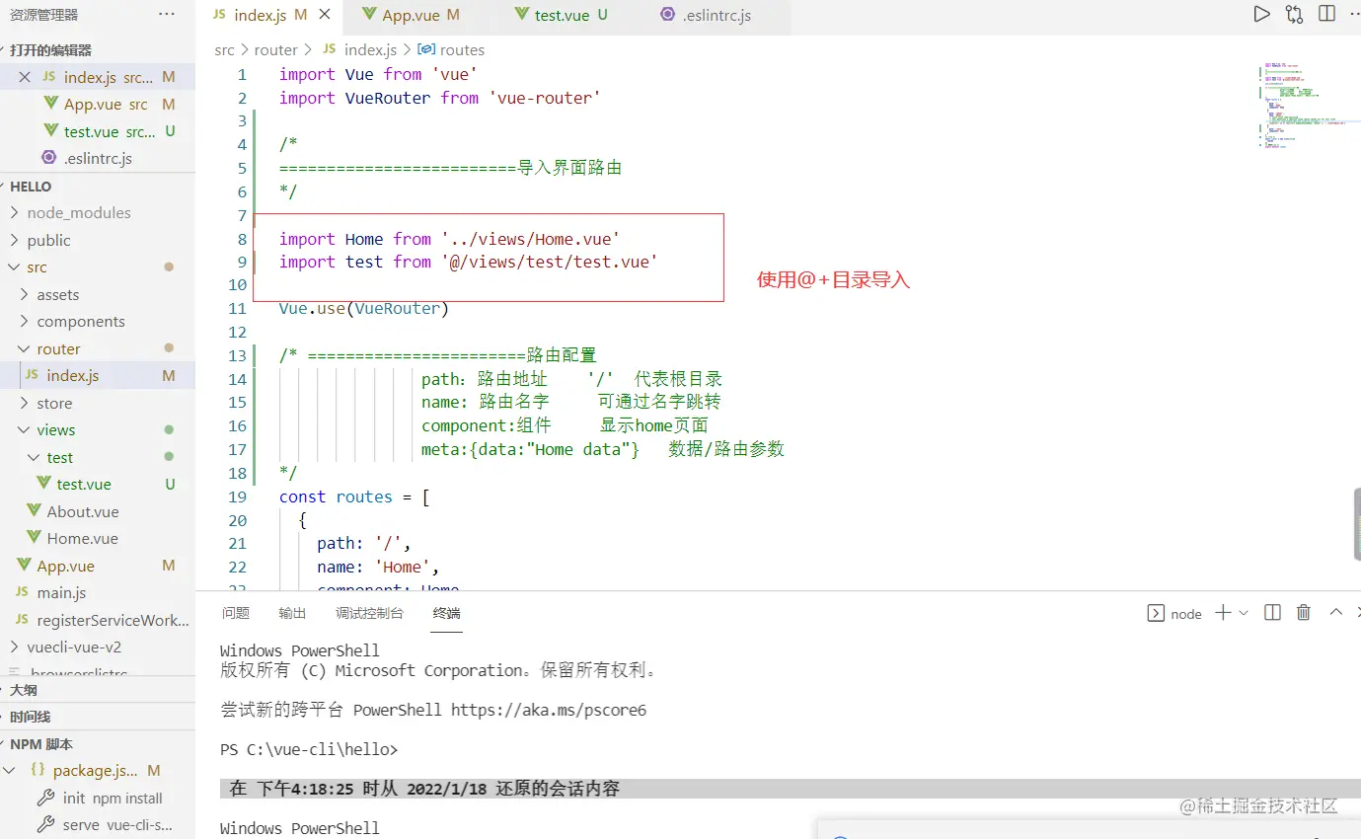Split the terminal panel
This screenshot has width=1361, height=839.
(x=1272, y=613)
